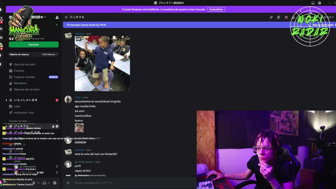Click message 'vayan al kick'
336x189 pixels.
[x=83, y=171]
